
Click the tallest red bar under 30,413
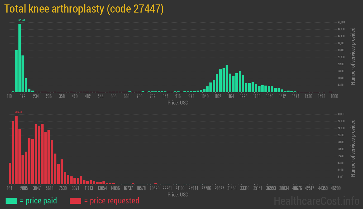(x=16, y=150)
